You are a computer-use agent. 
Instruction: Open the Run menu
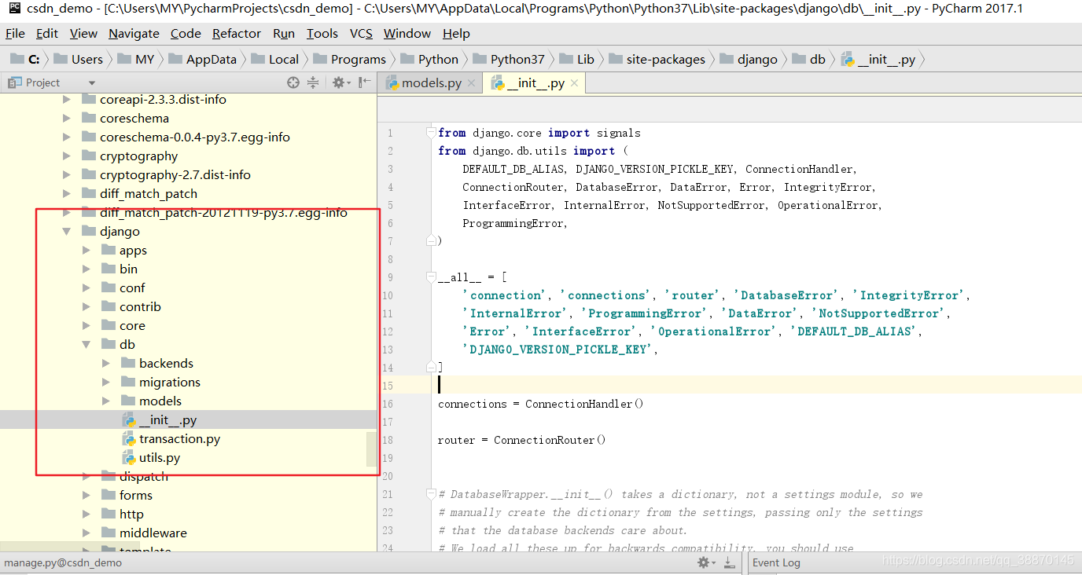(284, 34)
